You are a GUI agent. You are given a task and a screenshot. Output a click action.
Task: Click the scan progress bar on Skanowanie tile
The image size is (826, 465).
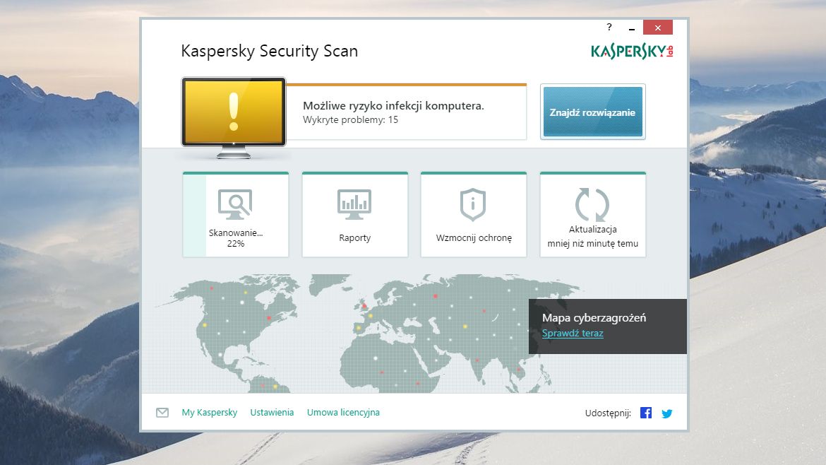194,215
